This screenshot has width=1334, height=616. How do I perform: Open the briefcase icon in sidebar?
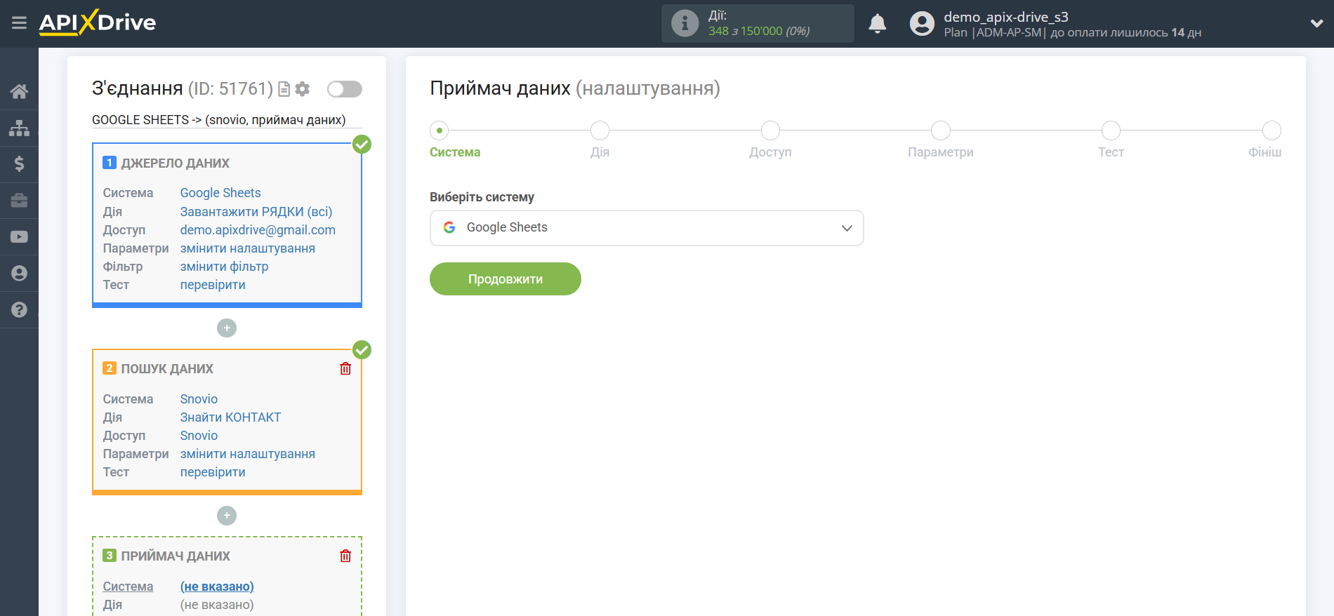[19, 201]
